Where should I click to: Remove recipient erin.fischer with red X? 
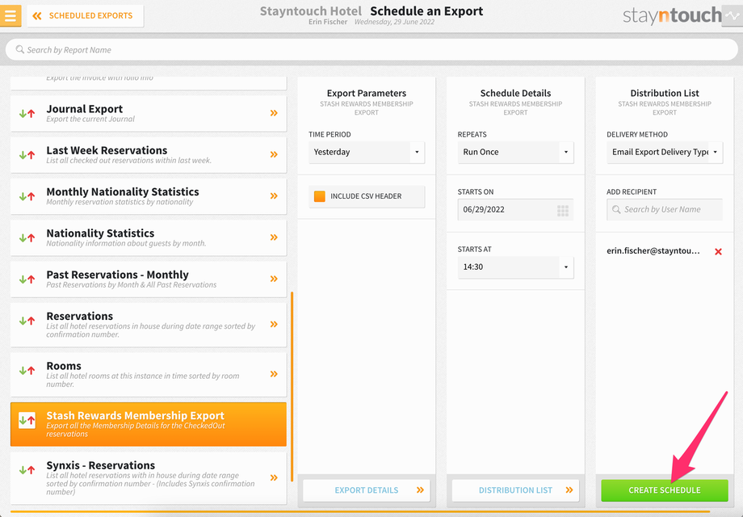pos(718,251)
